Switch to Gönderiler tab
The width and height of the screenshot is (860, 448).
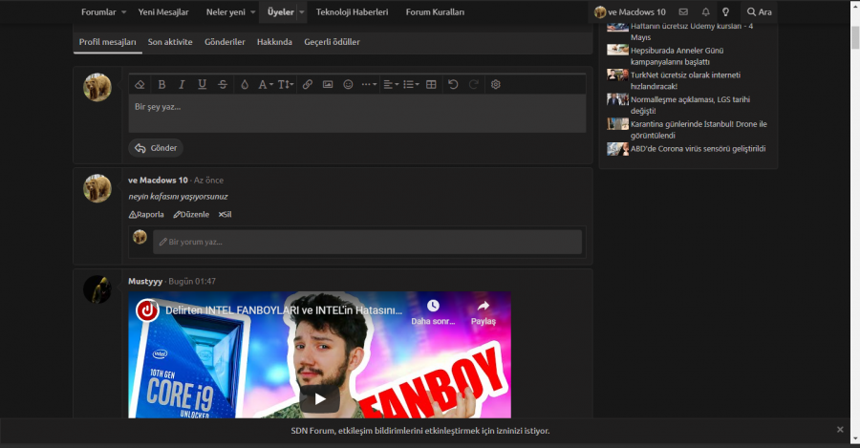pos(225,42)
